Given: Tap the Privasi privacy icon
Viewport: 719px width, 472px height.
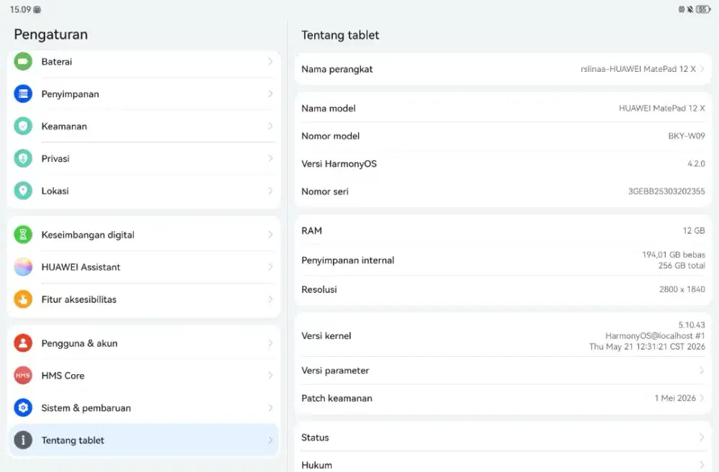Looking at the screenshot, I should (x=23, y=158).
